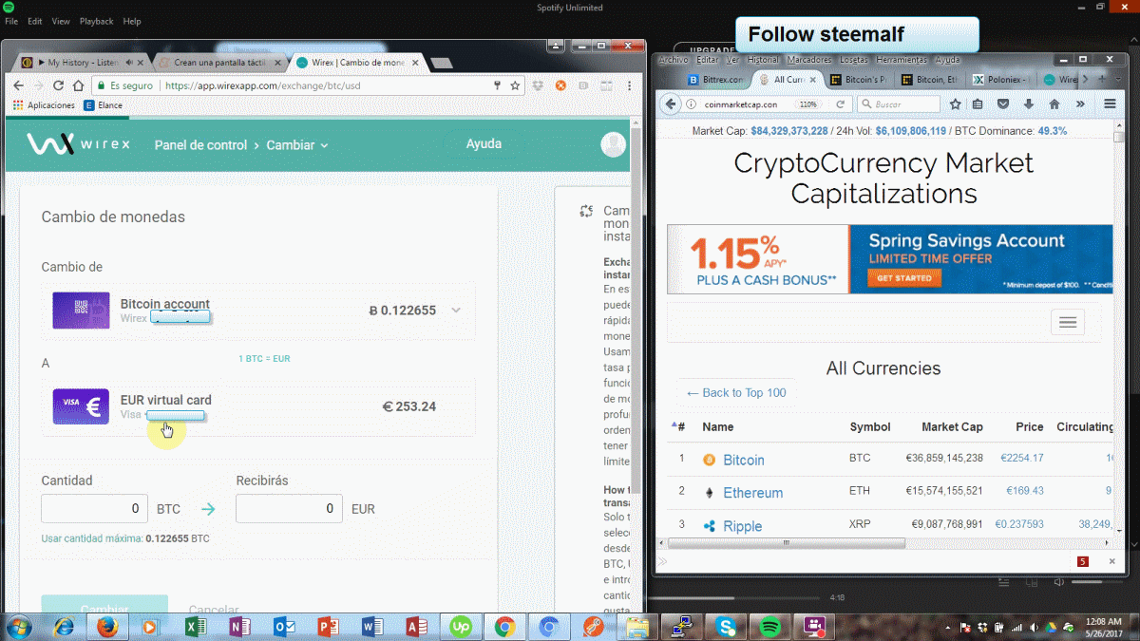Image resolution: width=1140 pixels, height=641 pixels.
Task: Open the Aplicaciones apps shortcut in Chrome
Action: [43, 105]
